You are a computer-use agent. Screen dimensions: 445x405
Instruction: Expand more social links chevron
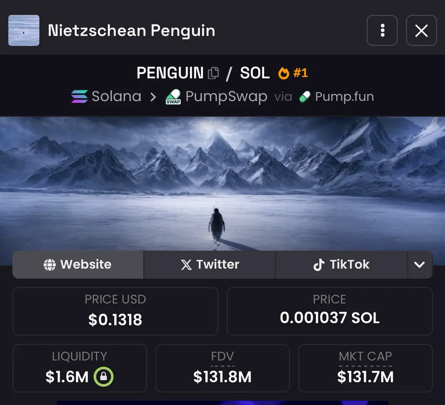click(420, 264)
